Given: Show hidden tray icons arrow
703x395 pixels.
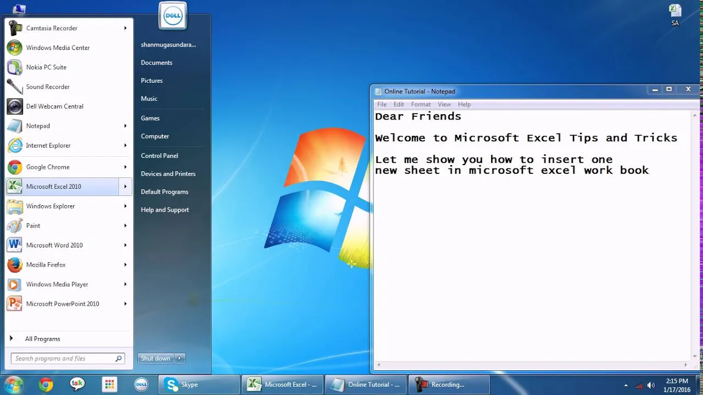Looking at the screenshot, I should click(x=626, y=385).
